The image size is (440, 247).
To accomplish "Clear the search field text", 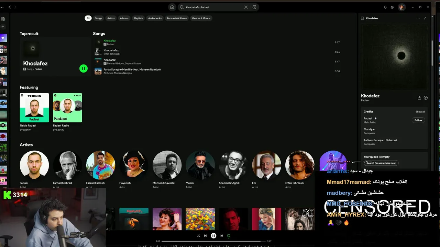I will 246,7.
